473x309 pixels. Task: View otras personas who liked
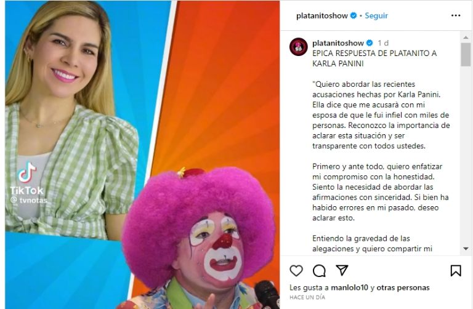coord(403,287)
